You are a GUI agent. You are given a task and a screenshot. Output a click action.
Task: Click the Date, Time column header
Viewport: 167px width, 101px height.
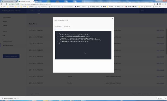[33, 24]
